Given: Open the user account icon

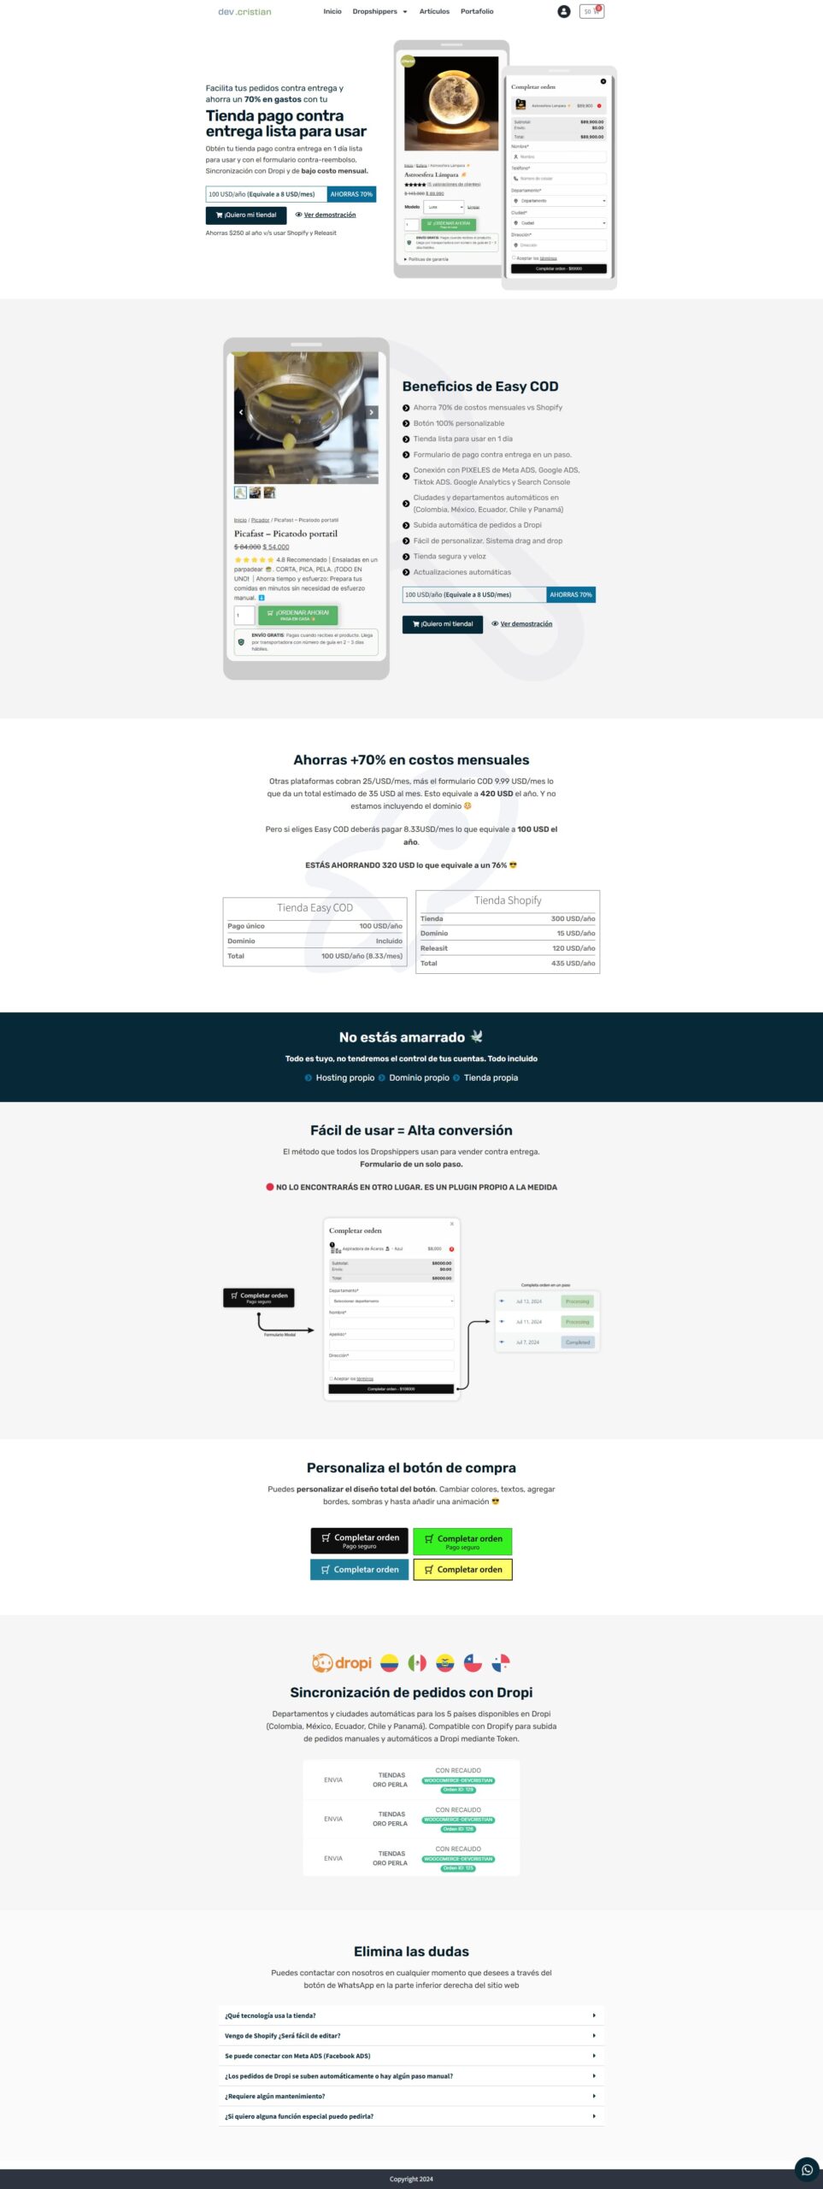Looking at the screenshot, I should pyautogui.click(x=563, y=12).
